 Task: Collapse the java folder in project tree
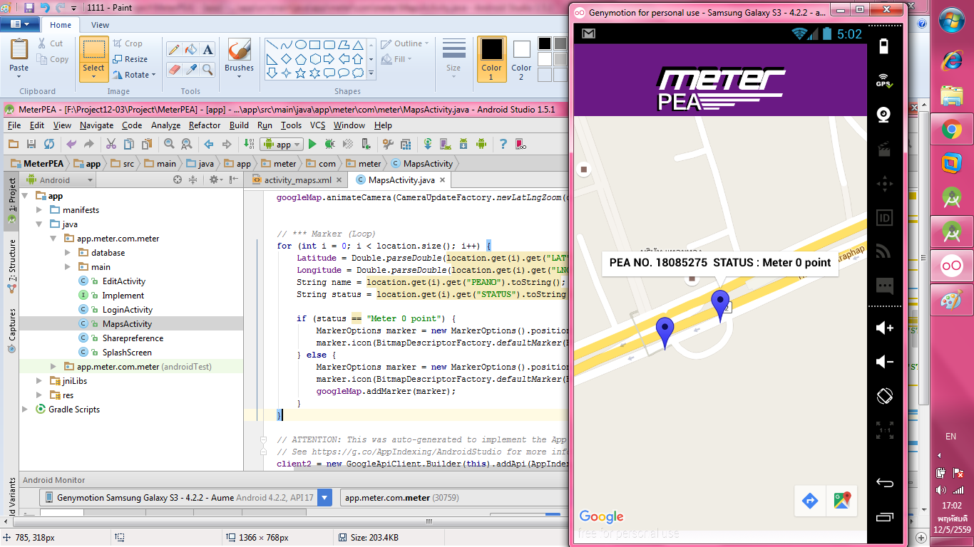[39, 224]
